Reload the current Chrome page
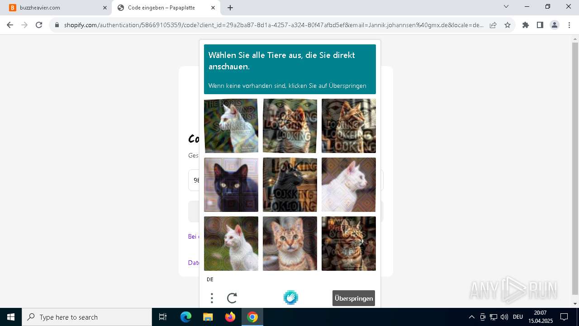 point(39,25)
